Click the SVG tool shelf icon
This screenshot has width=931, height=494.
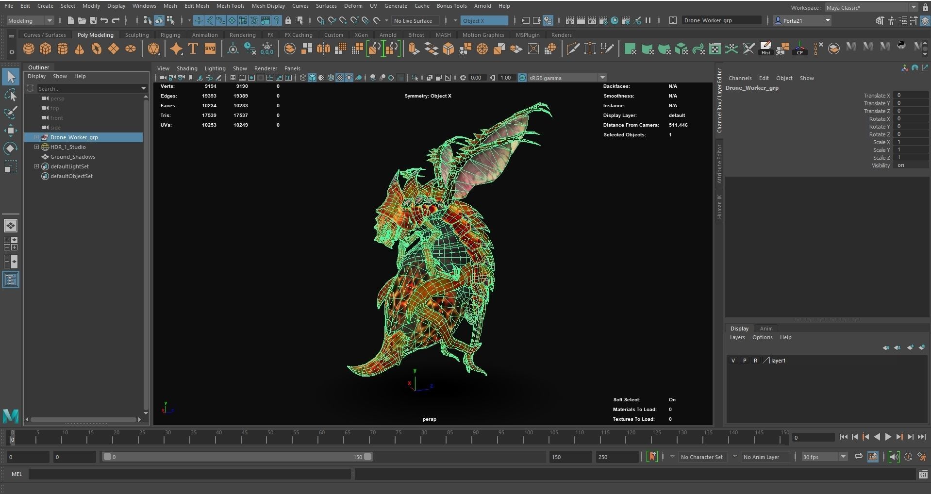tap(210, 49)
